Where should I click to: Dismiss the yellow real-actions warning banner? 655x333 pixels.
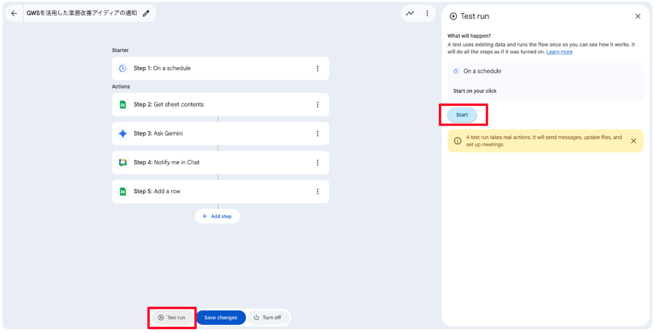click(x=633, y=141)
